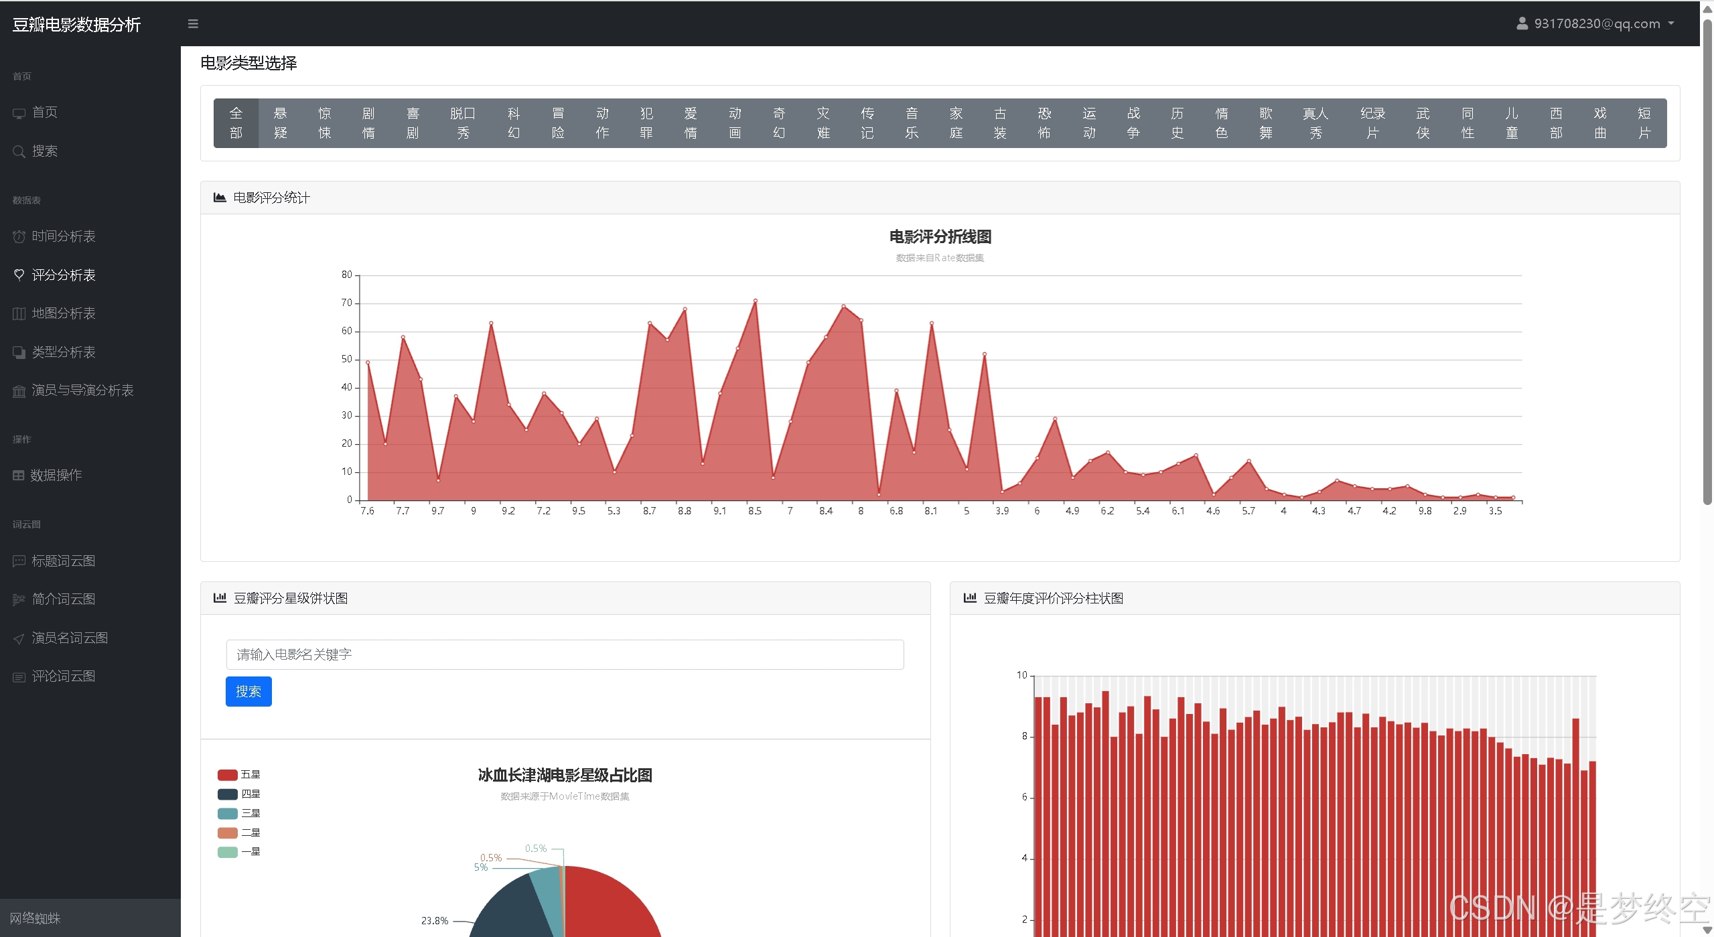Image resolution: width=1714 pixels, height=937 pixels.
Task: Click the map icon beside 地图分析表
Action: point(19,313)
